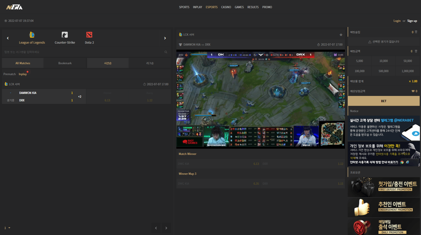
Task: Open the NERA logo home link
Action: [14, 7]
